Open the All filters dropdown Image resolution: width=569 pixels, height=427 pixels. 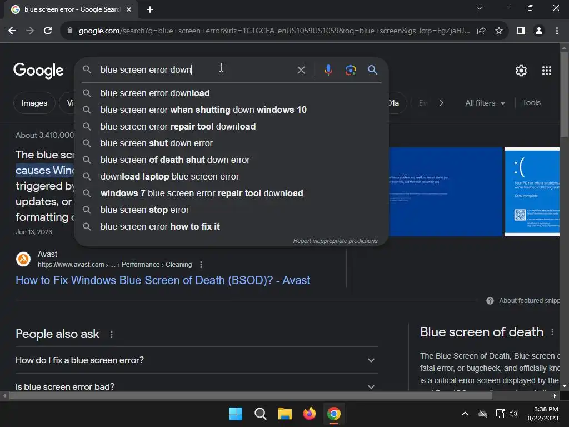click(x=485, y=103)
